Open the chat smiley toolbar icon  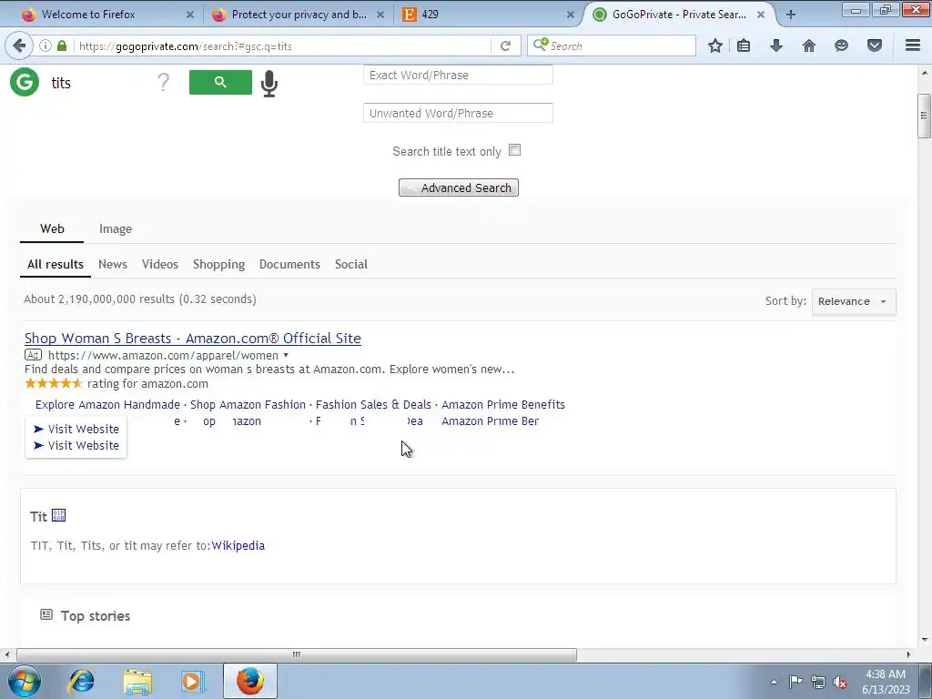841,46
